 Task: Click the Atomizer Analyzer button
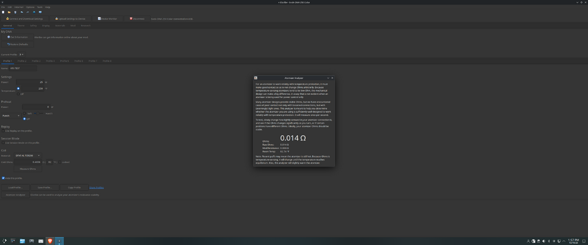[15, 195]
